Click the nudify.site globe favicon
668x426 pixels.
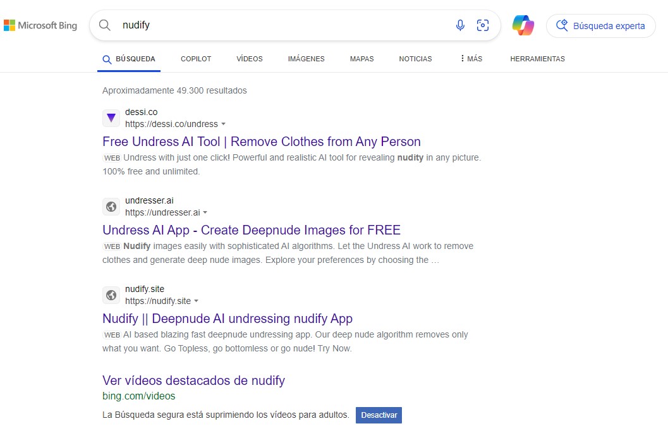[111, 295]
